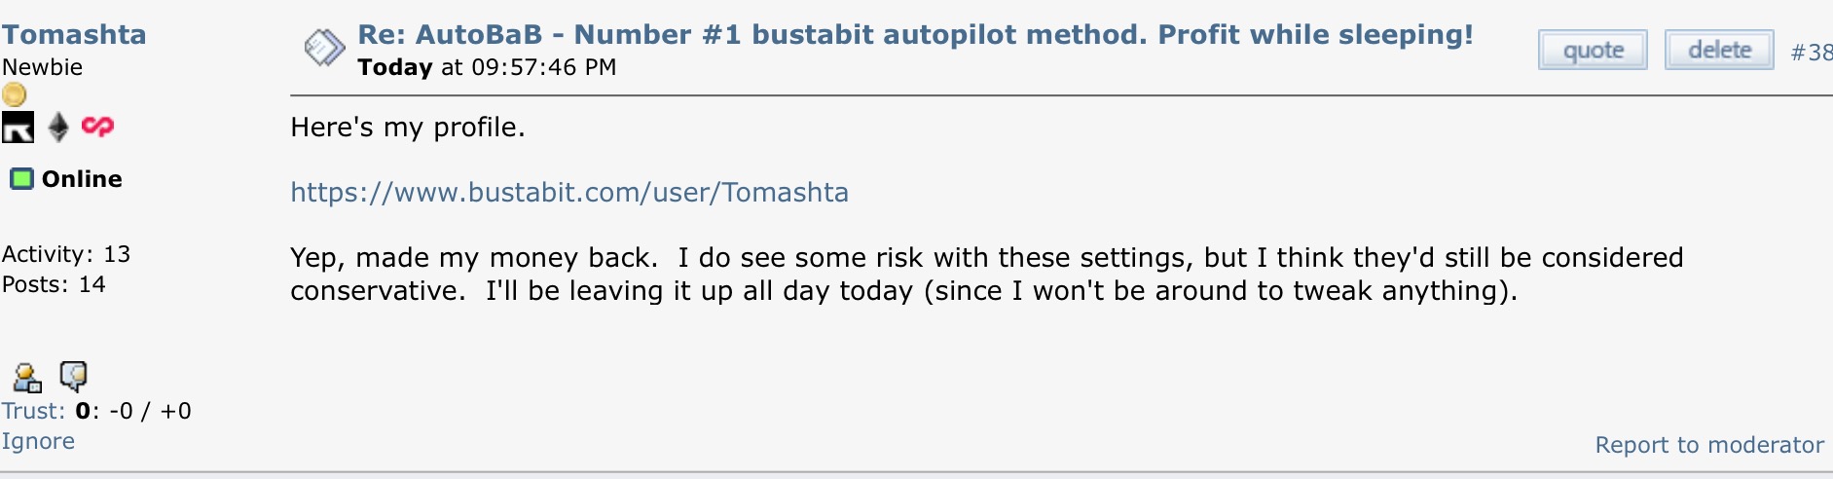
Task: Open the #38 post permalink
Action: (1811, 53)
